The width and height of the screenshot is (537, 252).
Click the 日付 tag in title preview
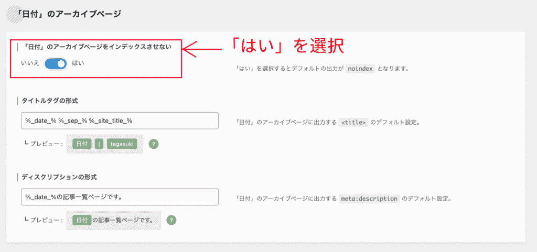[82, 144]
